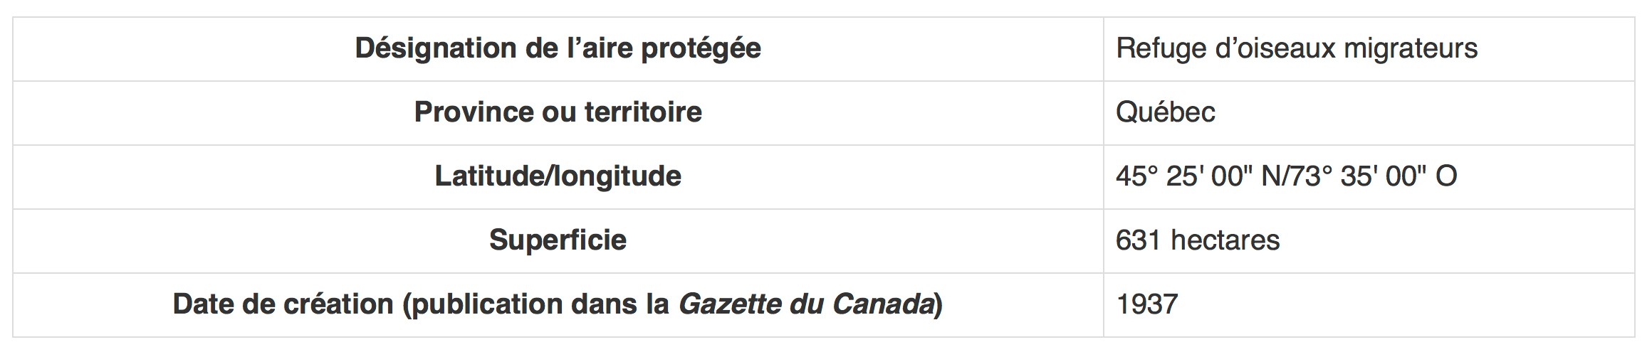Image resolution: width=1647 pixels, height=352 pixels.
Task: Click the 'Latitude/longitude' row header
Action: pos(558,177)
